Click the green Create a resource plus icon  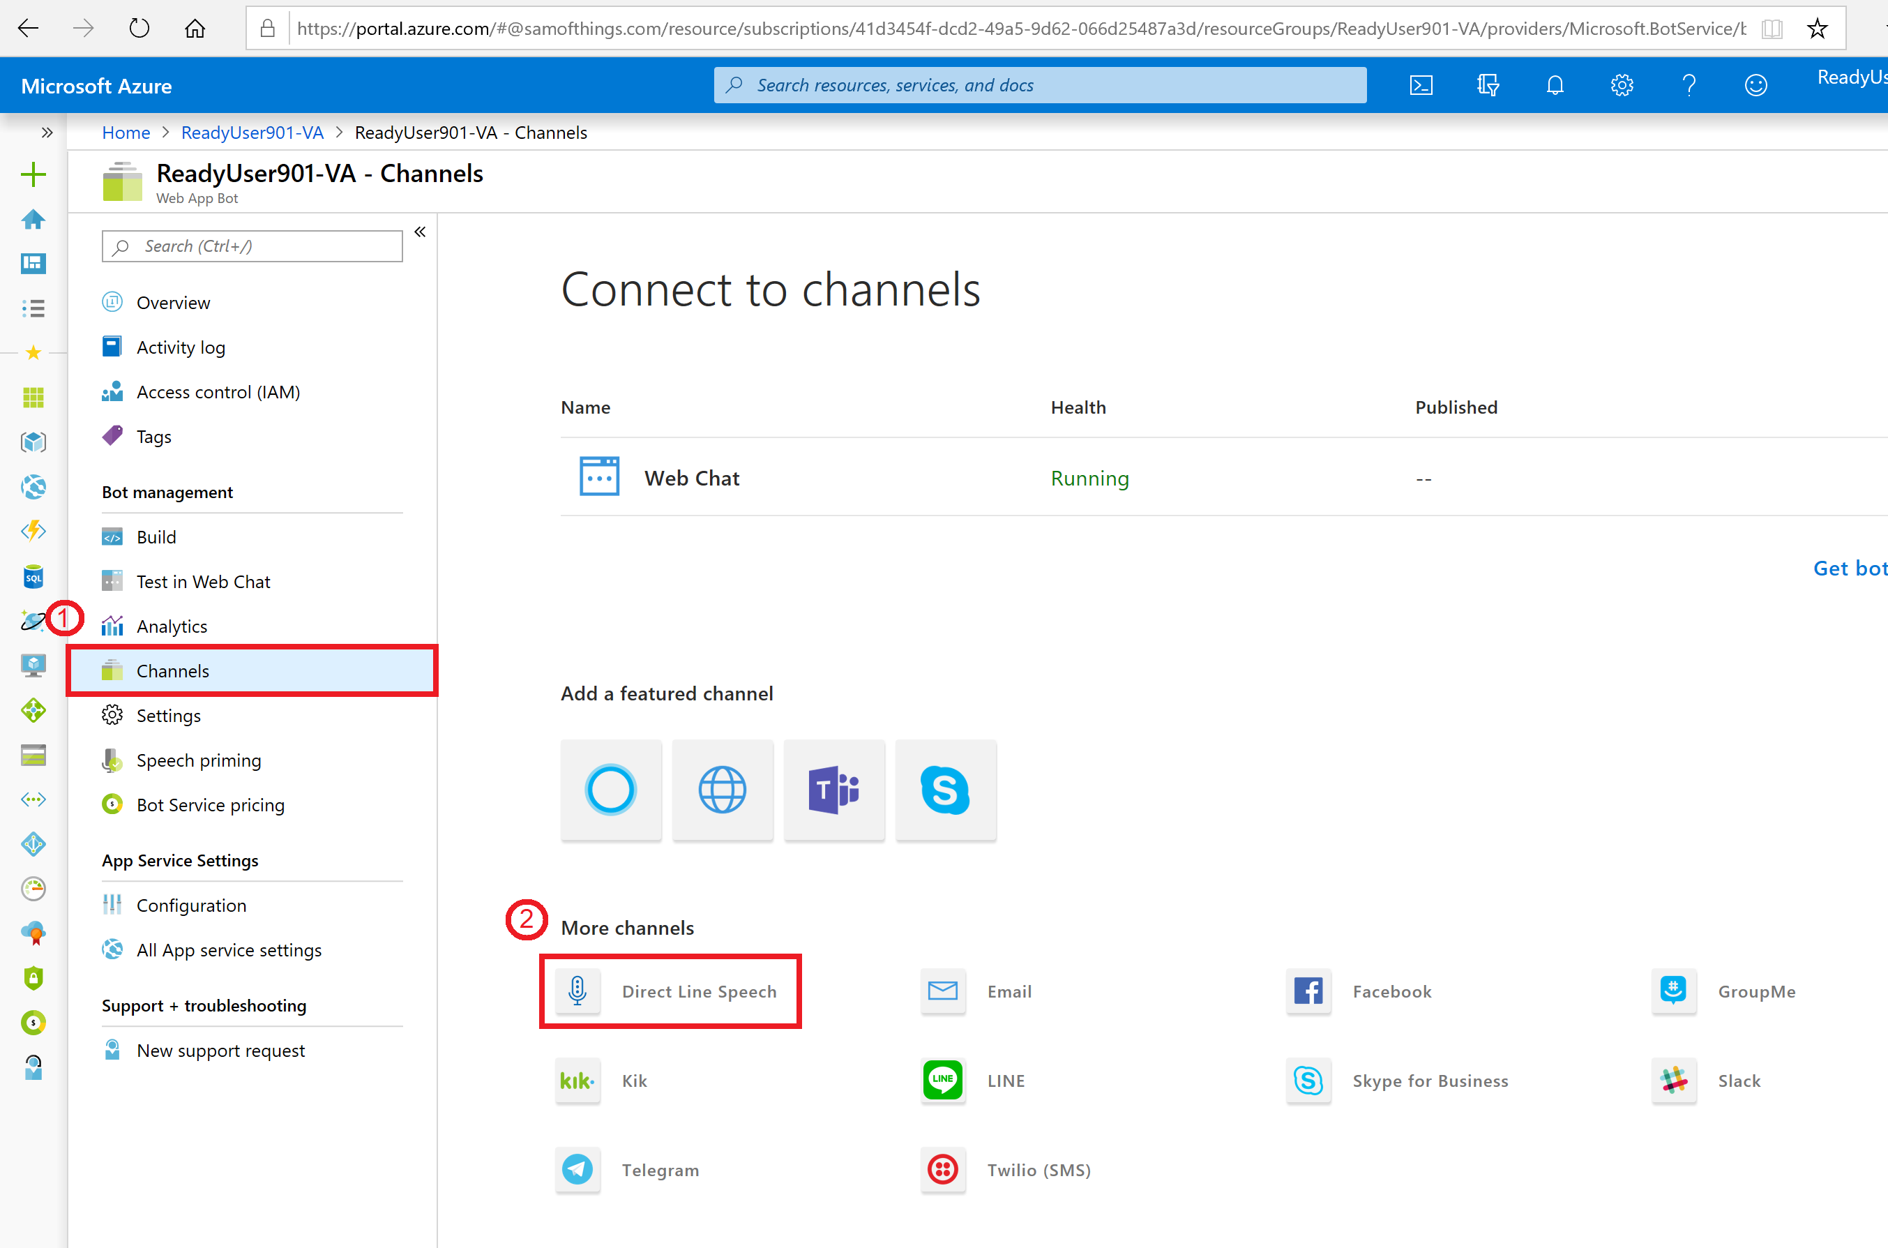pos(33,174)
